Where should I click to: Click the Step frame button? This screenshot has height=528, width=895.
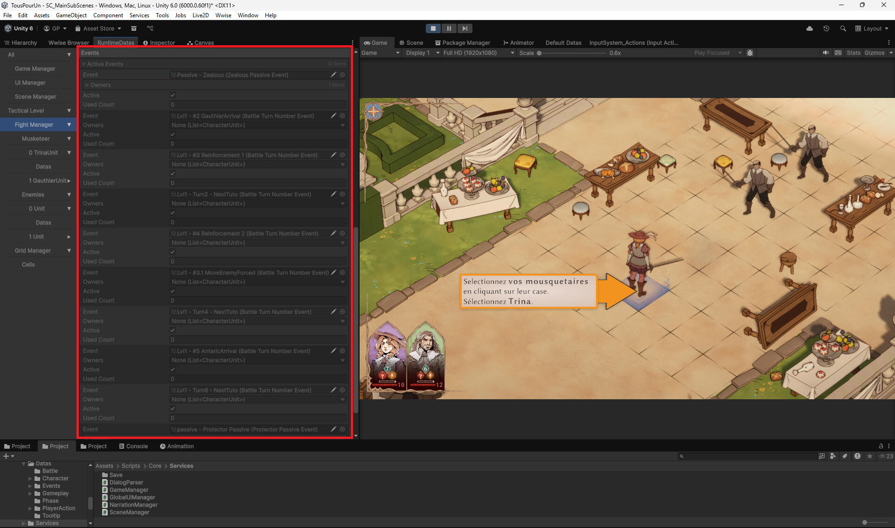[465, 28]
